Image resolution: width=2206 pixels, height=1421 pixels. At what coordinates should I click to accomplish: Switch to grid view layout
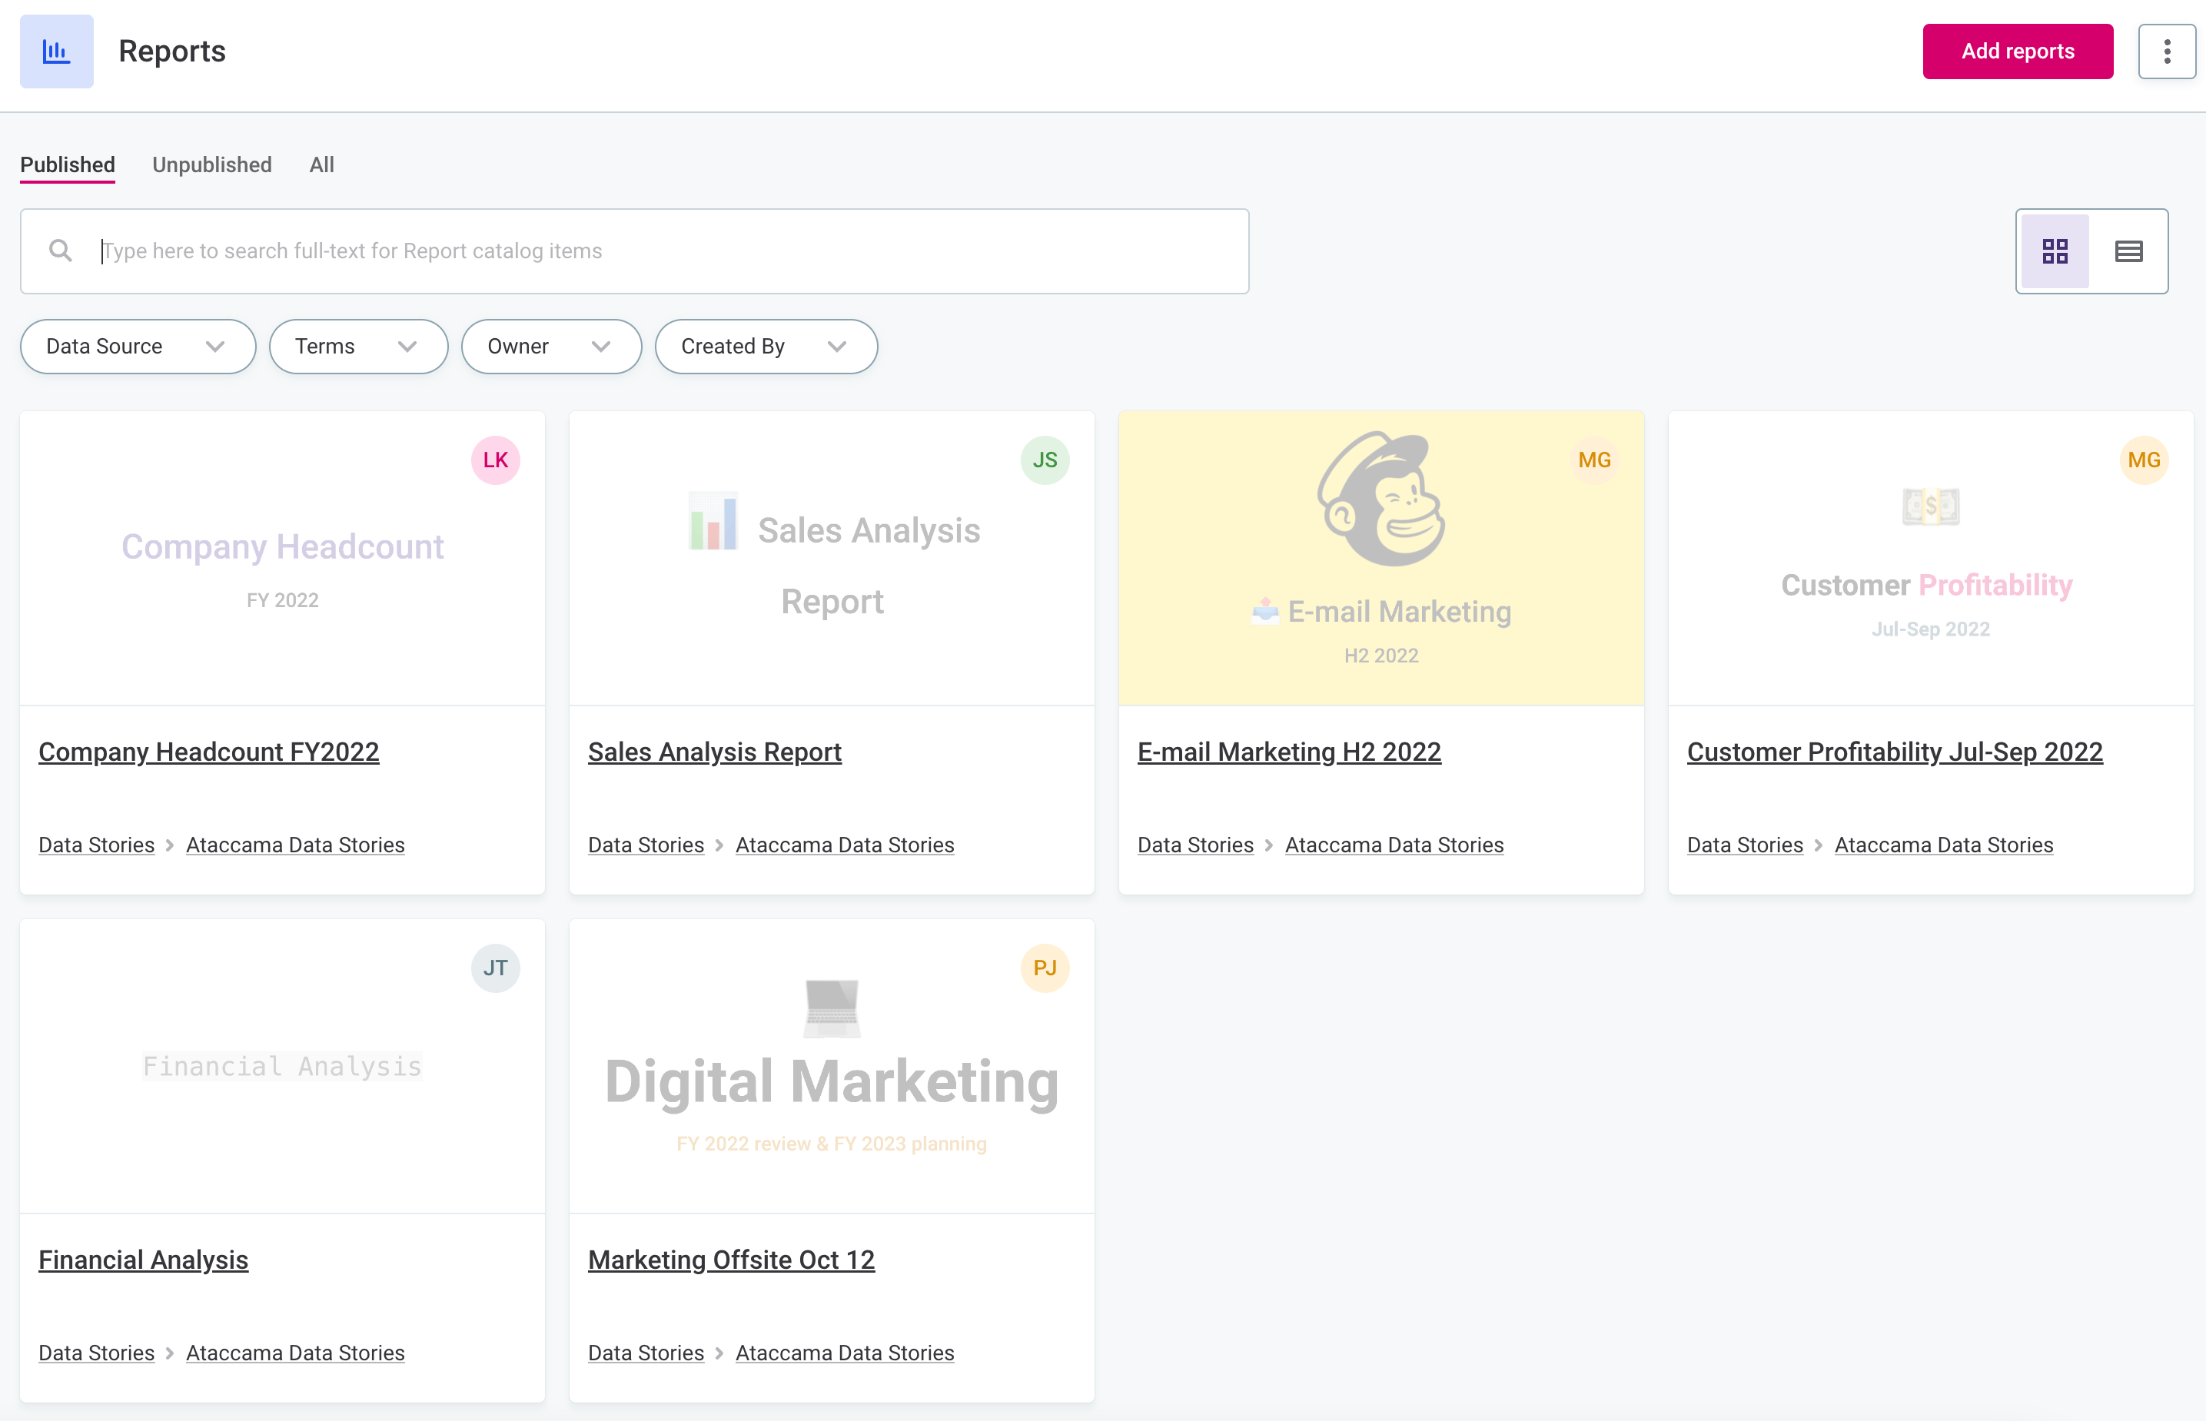click(x=2055, y=250)
